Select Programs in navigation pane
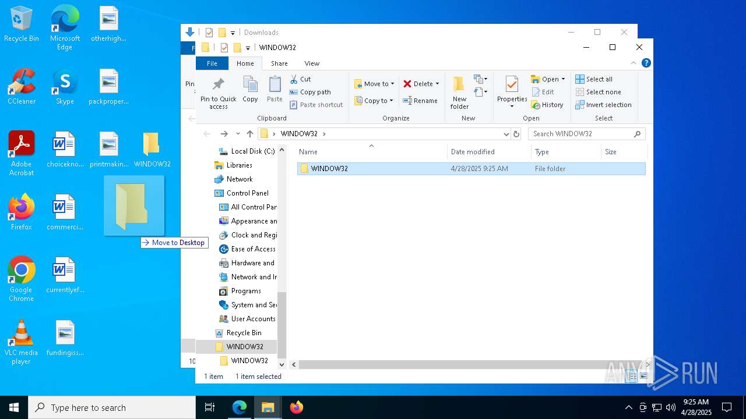746x419 pixels. [240, 291]
